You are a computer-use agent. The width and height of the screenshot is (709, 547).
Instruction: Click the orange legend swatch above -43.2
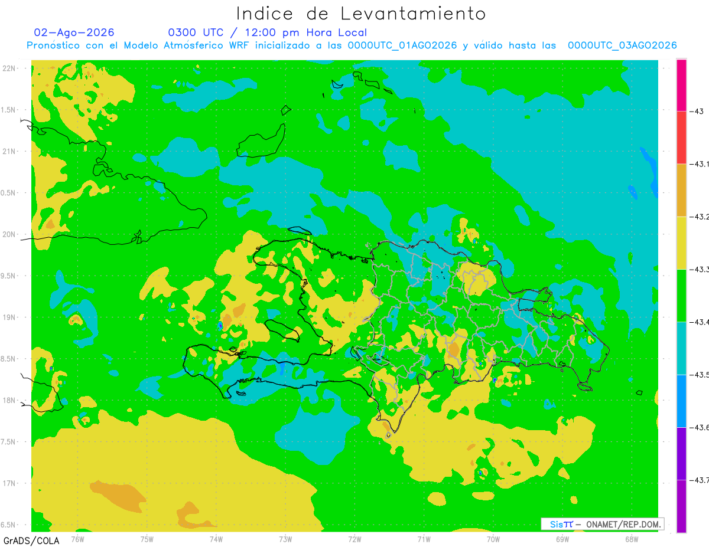click(x=681, y=190)
